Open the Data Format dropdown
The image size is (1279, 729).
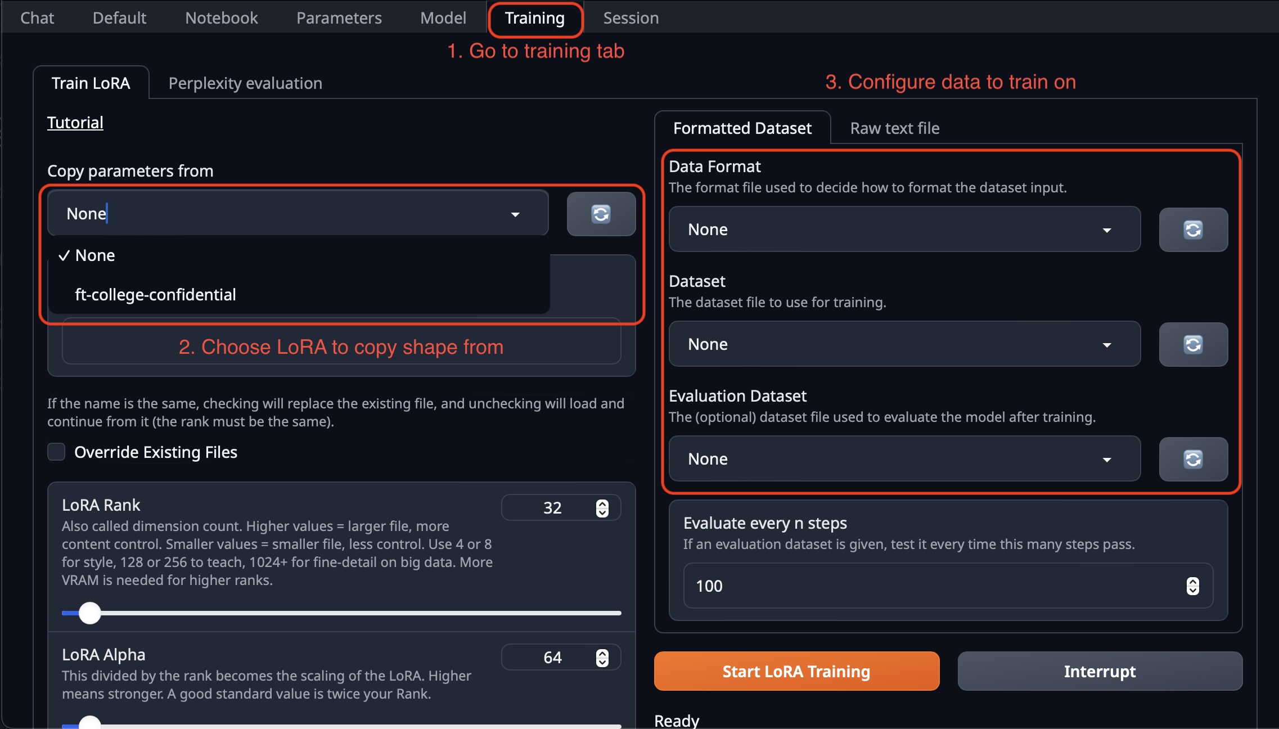[x=1107, y=229]
